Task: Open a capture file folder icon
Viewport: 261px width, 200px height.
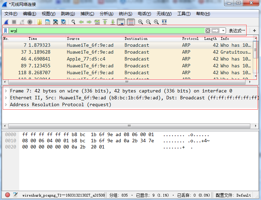Action: tap(40, 22)
